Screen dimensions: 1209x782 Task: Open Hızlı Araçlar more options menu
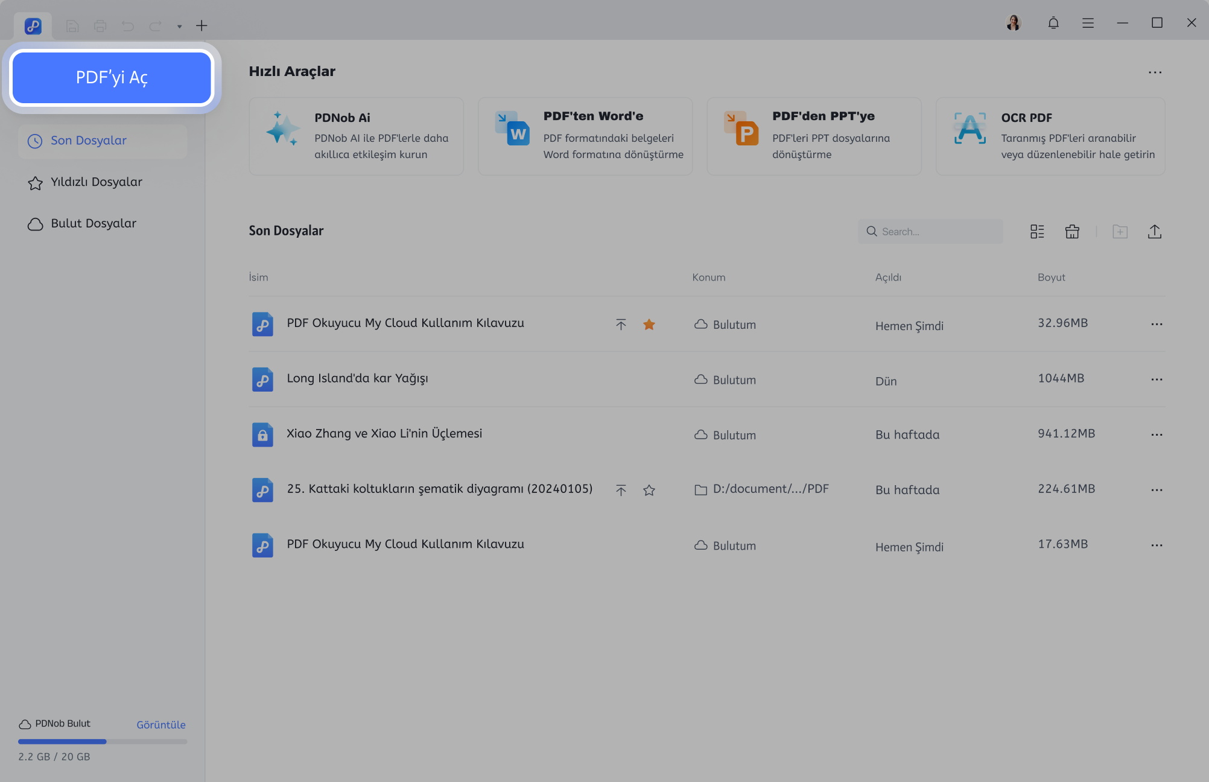[x=1155, y=72]
